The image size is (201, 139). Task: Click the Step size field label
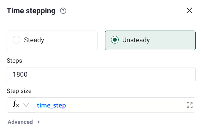pyautogui.click(x=19, y=91)
